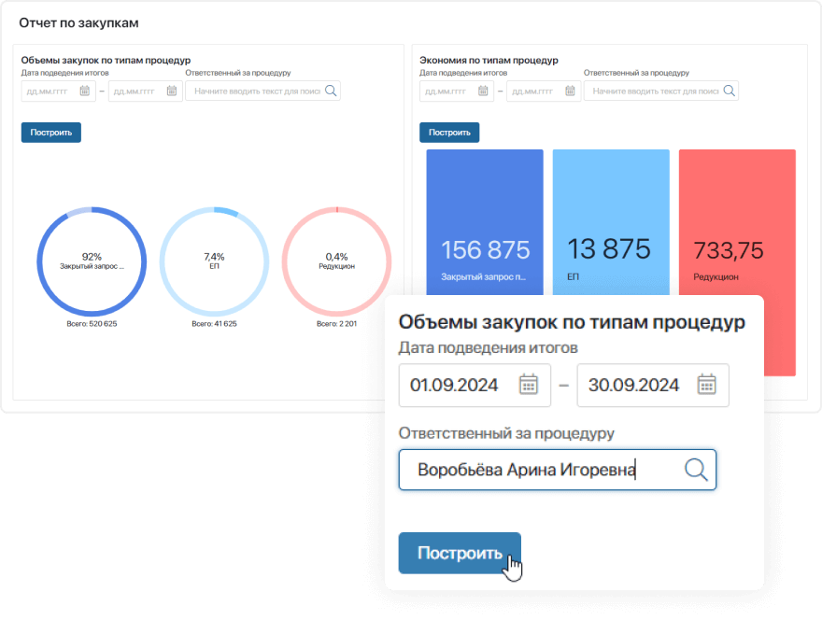Click date field showing 01.09.2024

coord(475,386)
